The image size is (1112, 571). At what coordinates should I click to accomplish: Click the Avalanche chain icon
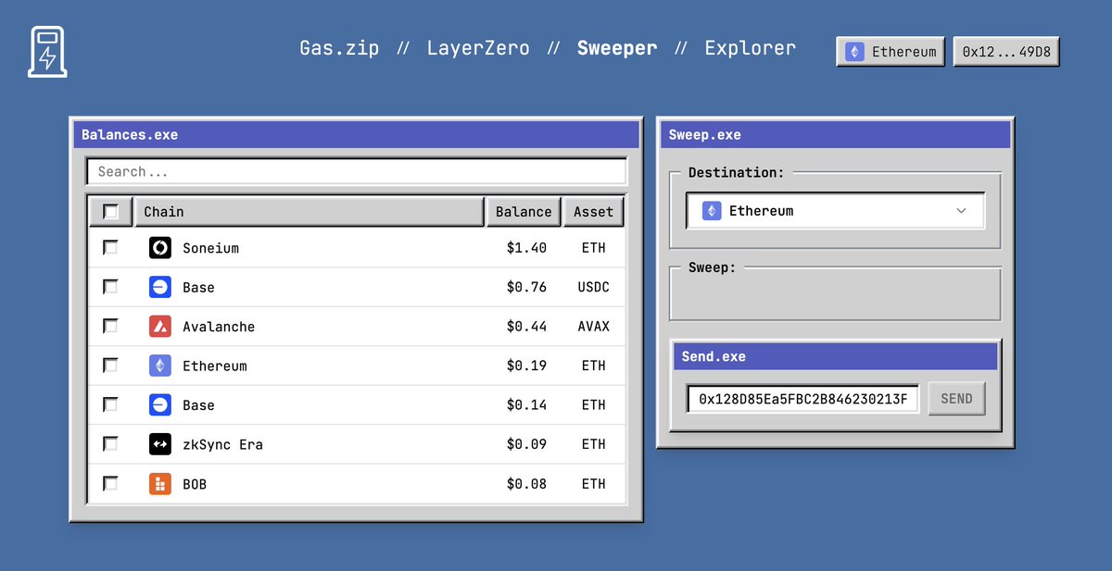coord(160,327)
